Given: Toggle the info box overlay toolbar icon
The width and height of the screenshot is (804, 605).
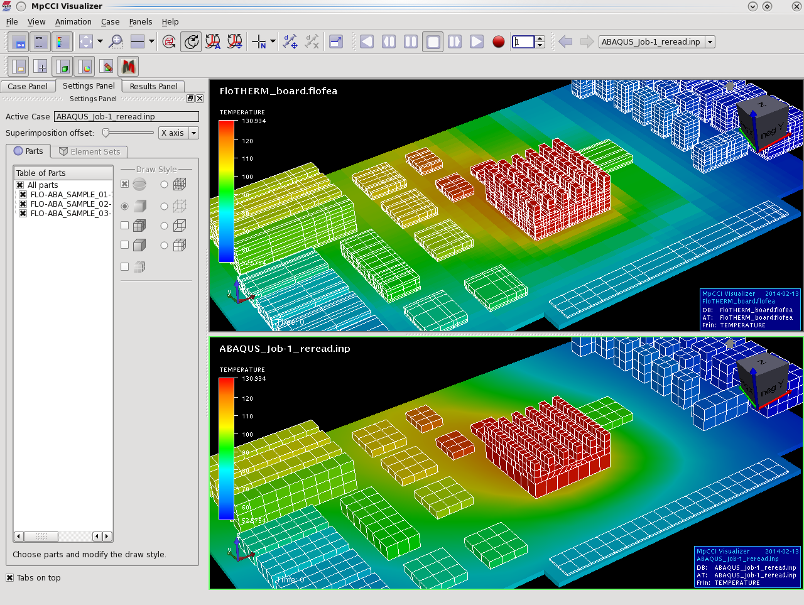Looking at the screenshot, I should (19, 42).
